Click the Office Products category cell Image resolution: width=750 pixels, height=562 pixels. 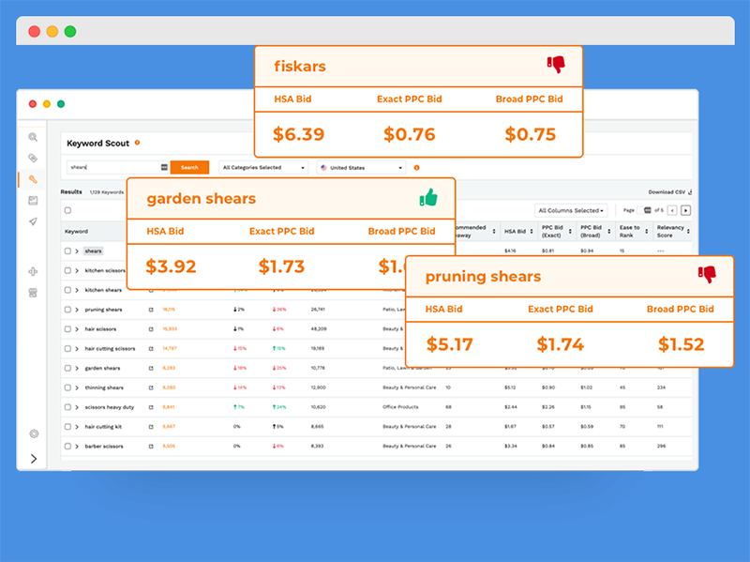click(400, 407)
